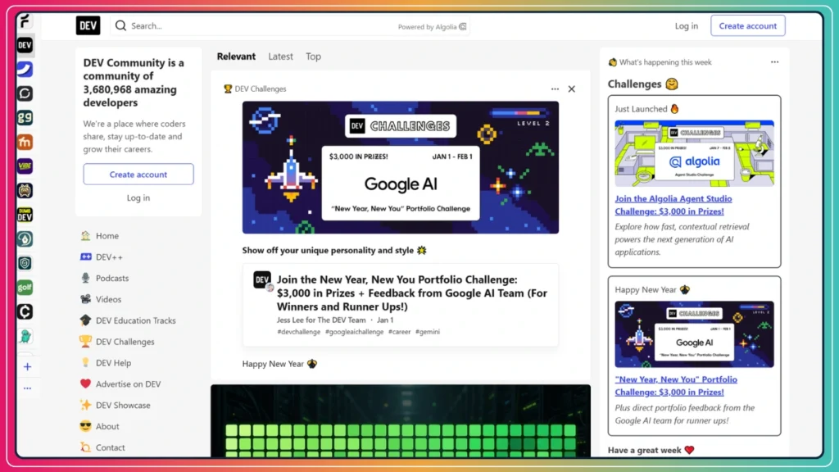839x472 pixels.
Task: Dismiss the DEV Challenges card with the X
Action: click(572, 89)
